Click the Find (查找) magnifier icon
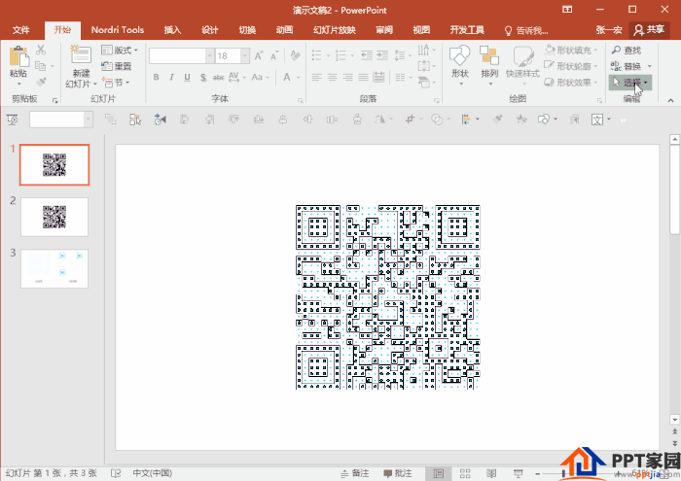This screenshot has width=681, height=481. pos(616,50)
